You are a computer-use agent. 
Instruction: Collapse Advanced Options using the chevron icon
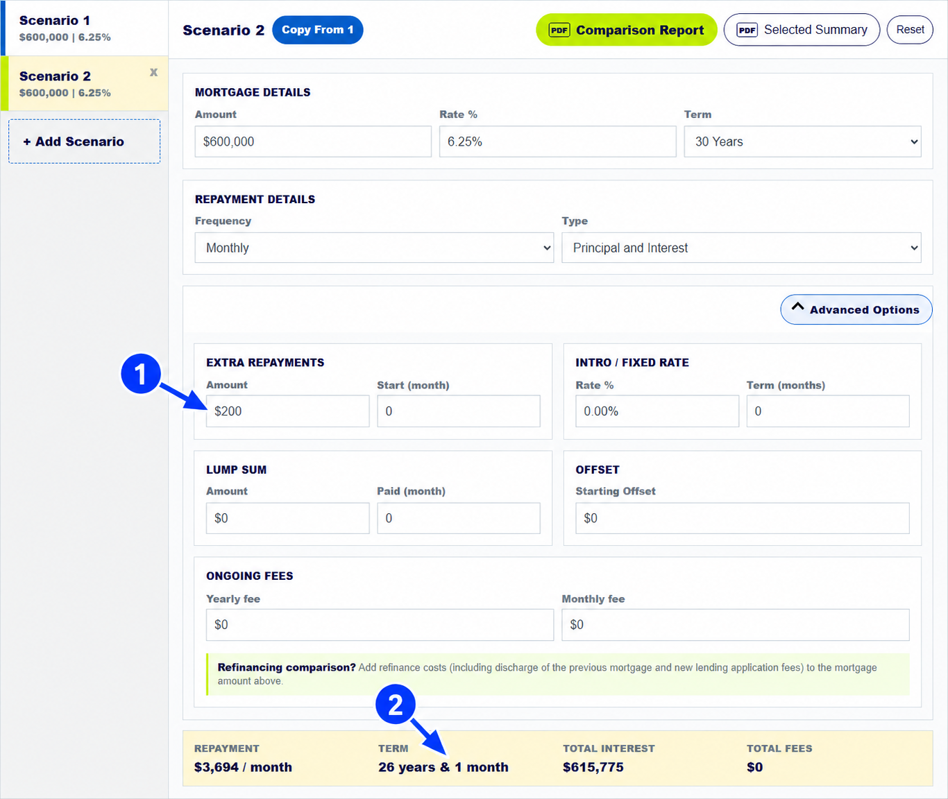click(x=798, y=307)
